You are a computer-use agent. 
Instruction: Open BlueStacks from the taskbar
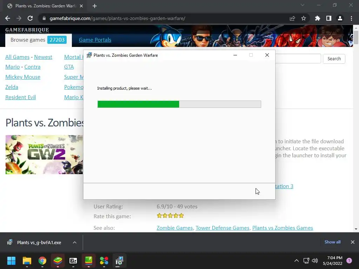tap(58, 261)
